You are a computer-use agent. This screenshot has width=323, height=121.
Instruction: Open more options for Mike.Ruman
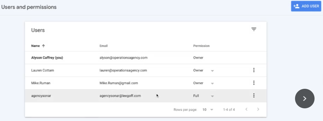(254, 83)
